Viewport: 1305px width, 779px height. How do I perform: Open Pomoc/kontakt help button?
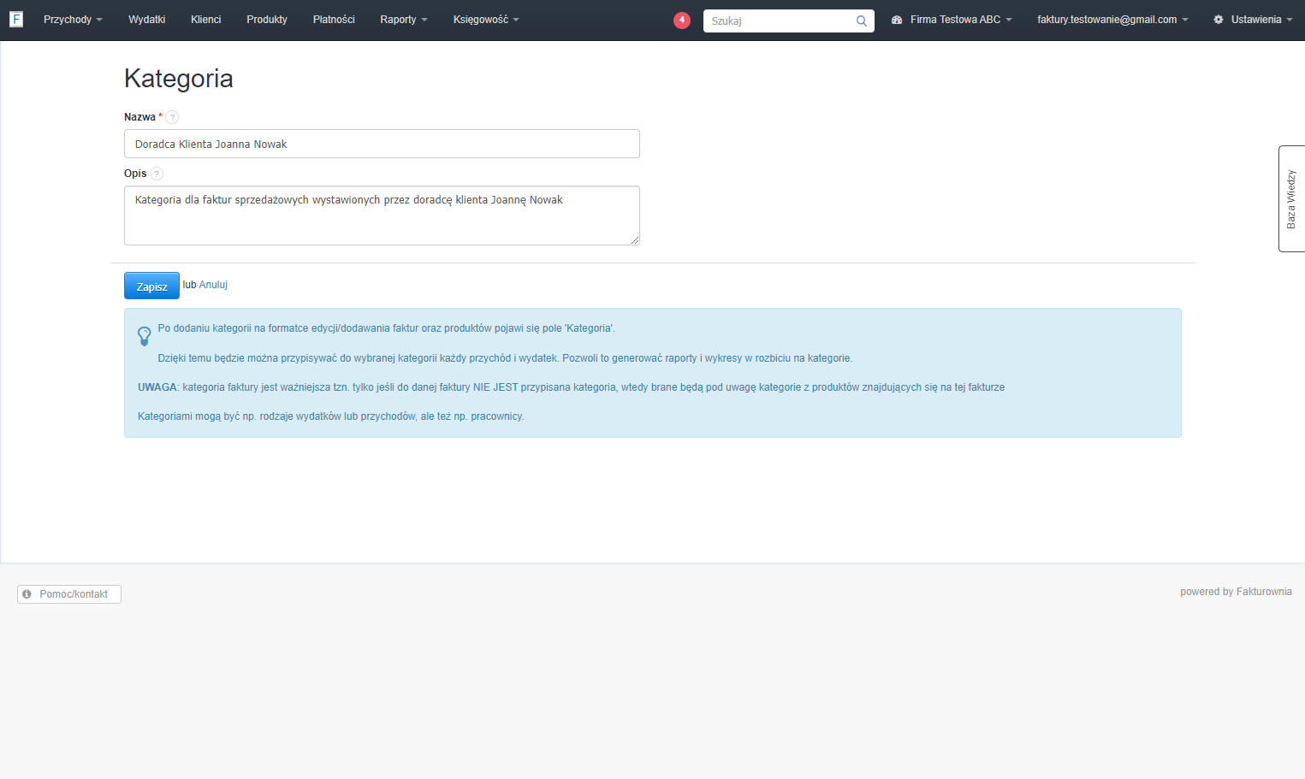69,594
